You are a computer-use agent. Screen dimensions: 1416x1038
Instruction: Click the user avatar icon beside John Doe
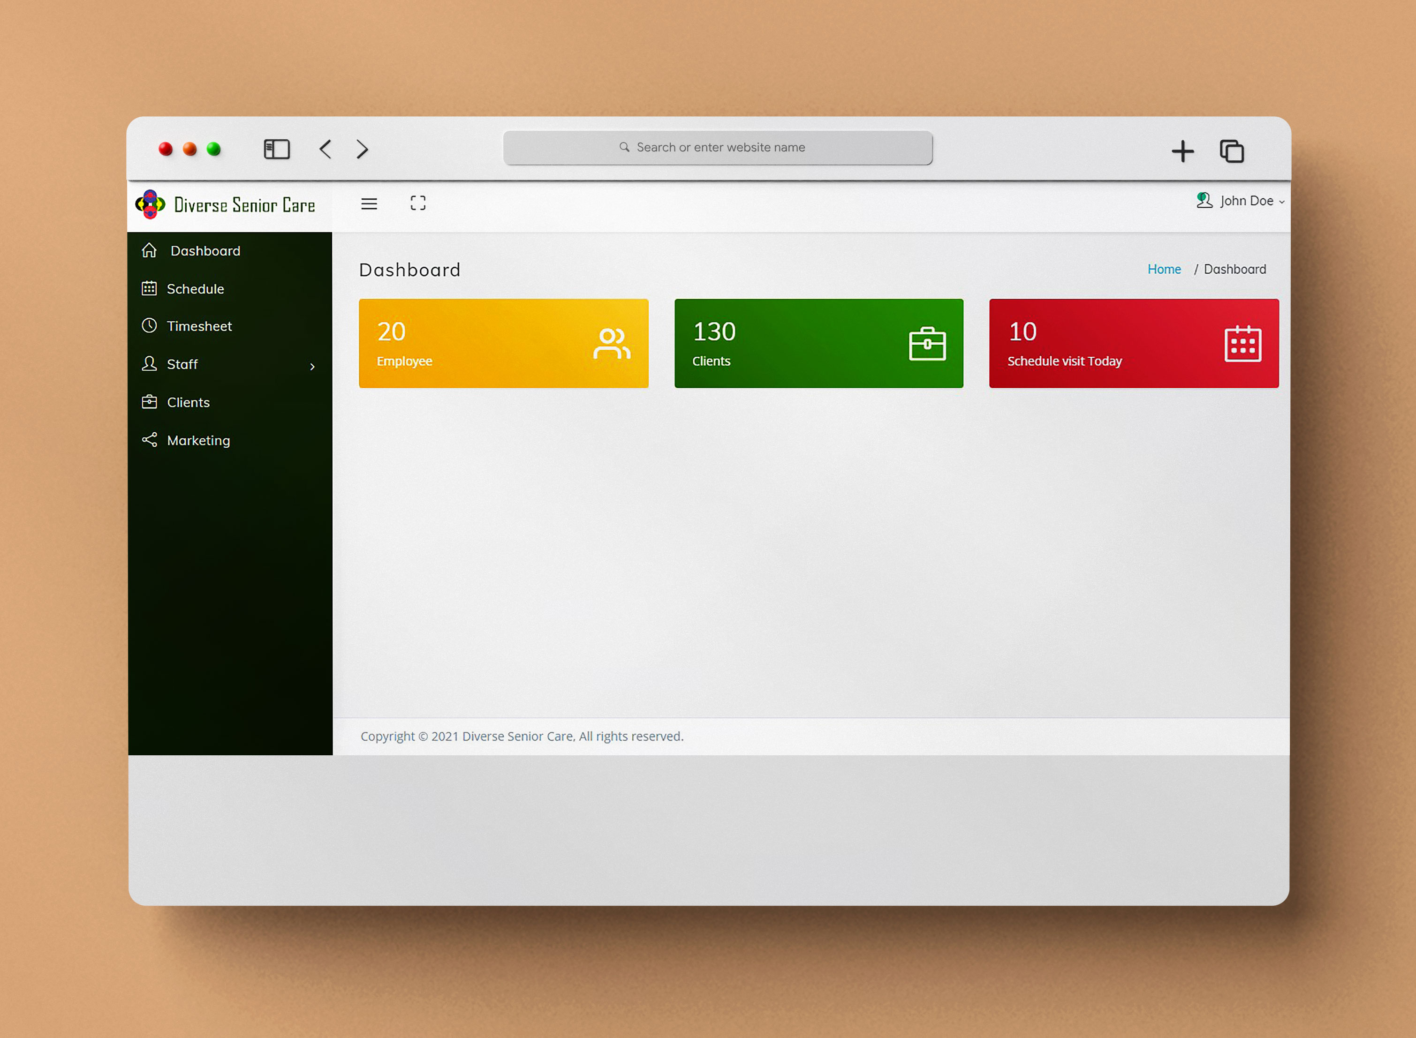[1204, 201]
